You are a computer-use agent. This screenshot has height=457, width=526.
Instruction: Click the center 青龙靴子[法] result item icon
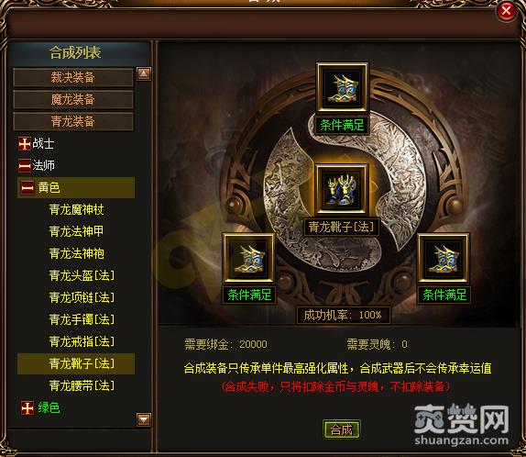342,190
